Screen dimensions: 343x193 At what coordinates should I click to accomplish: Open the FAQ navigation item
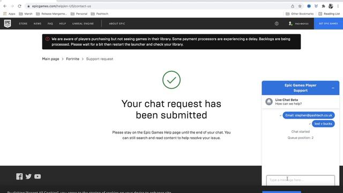(x=50, y=24)
